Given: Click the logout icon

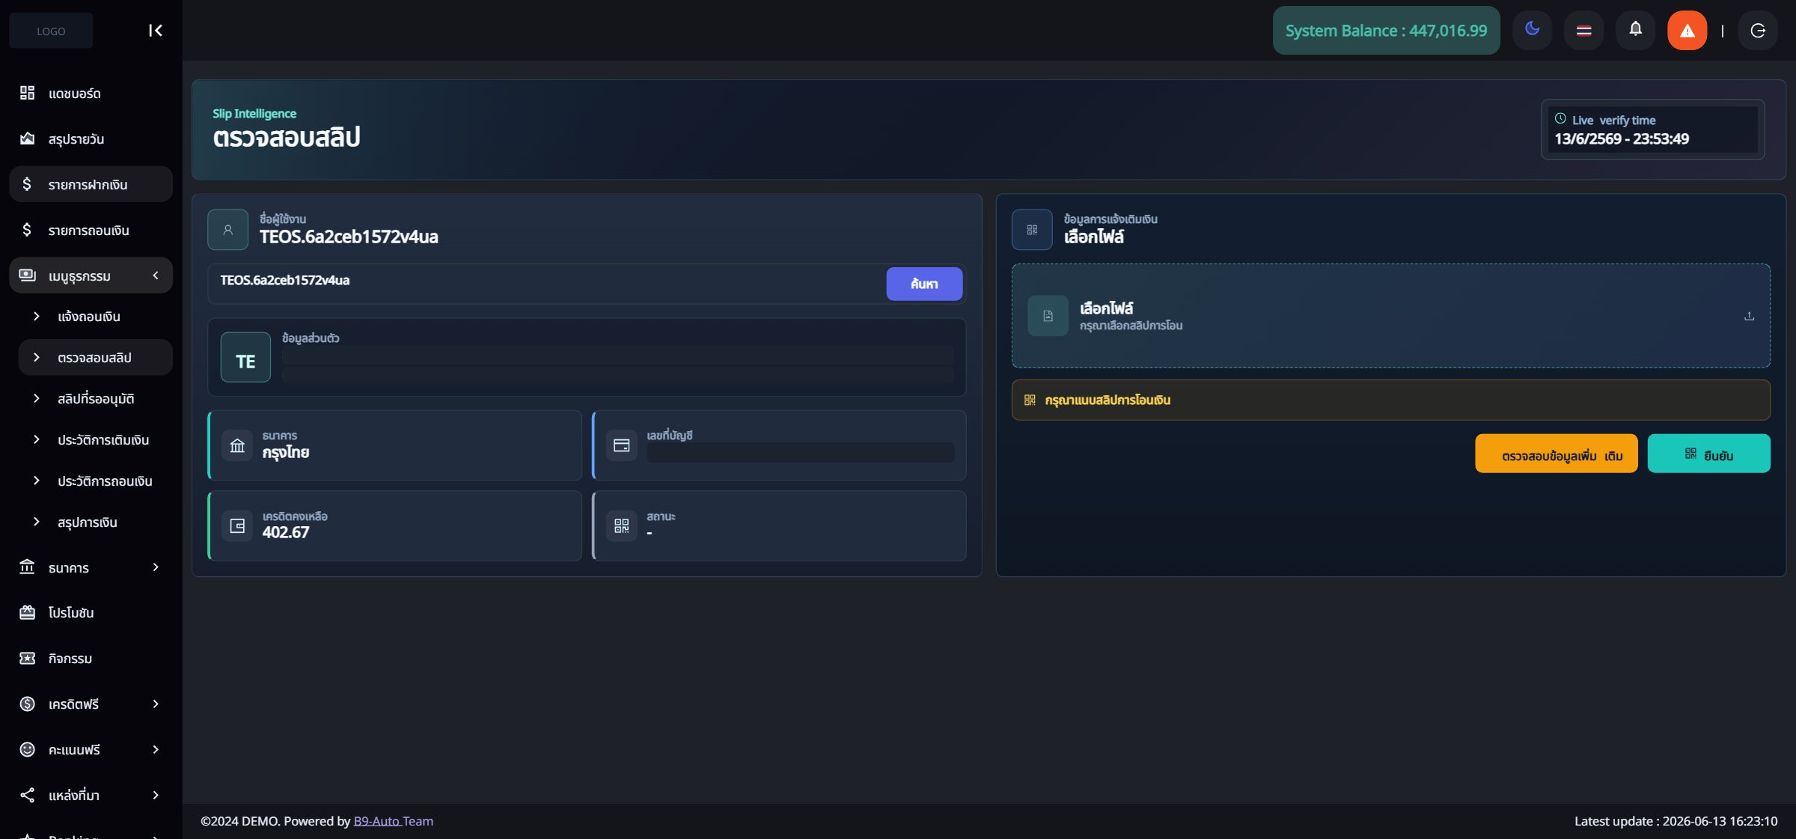Looking at the screenshot, I should [1758, 31].
